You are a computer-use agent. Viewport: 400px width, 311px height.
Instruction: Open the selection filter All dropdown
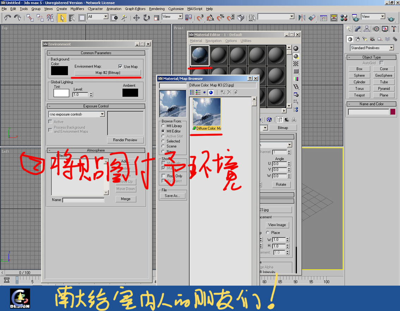point(105,17)
